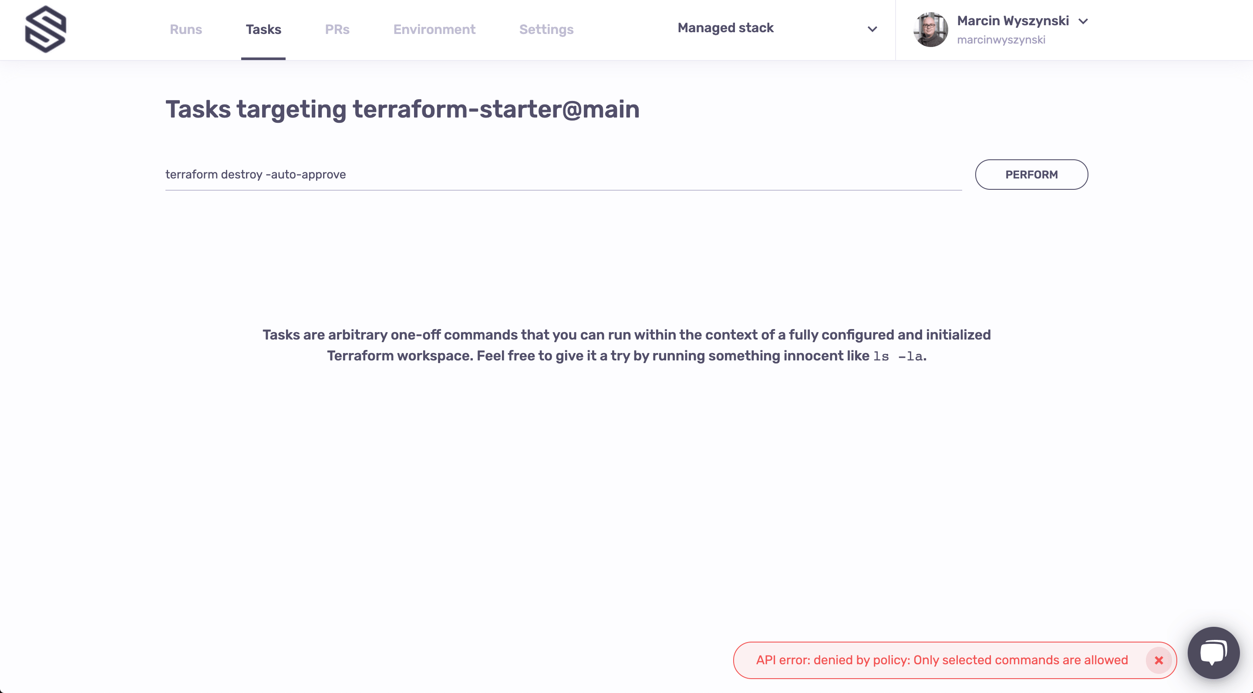Click PERFORM button to execute task
The width and height of the screenshot is (1253, 693).
pyautogui.click(x=1031, y=174)
